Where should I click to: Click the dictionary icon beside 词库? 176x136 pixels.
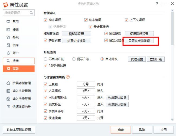coord(8,45)
